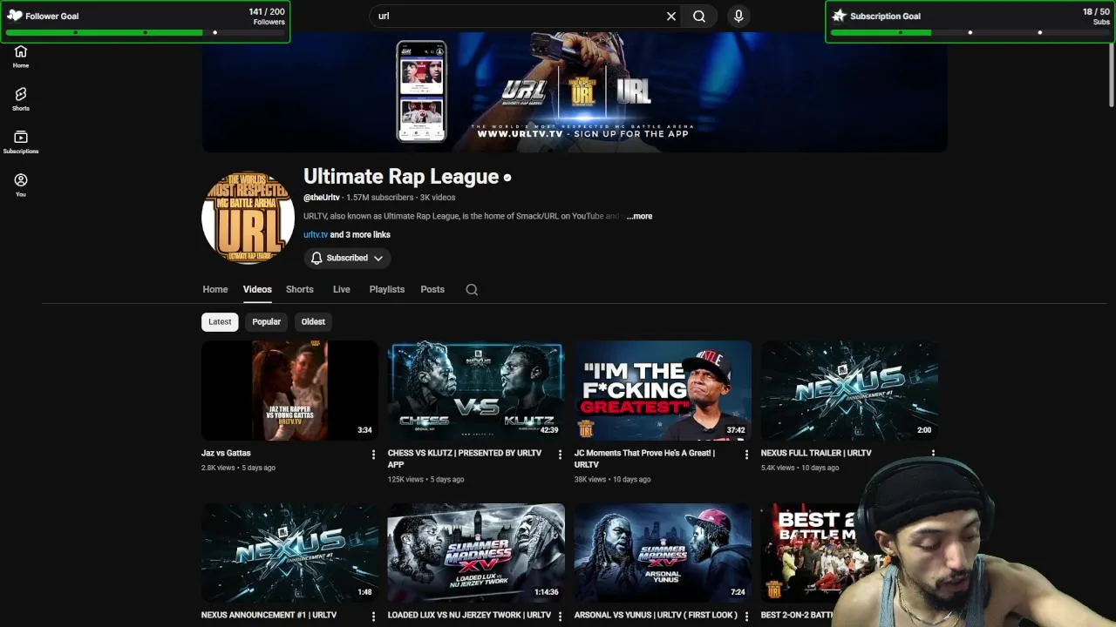
Task: Click the Jaz vs Gattas title
Action: coord(226,453)
